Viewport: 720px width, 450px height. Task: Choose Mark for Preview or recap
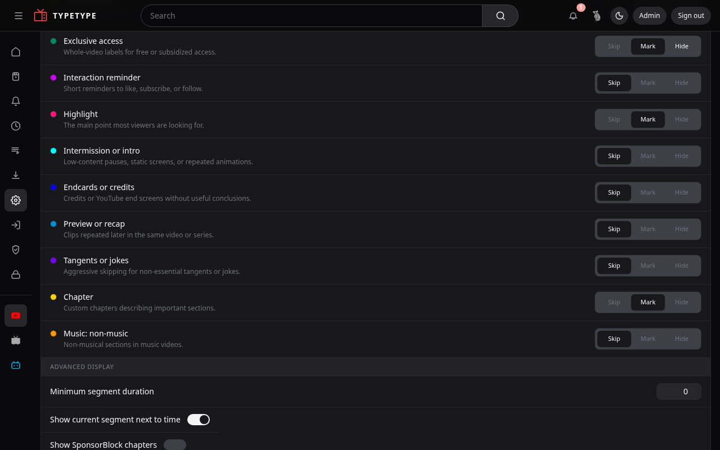[648, 229]
